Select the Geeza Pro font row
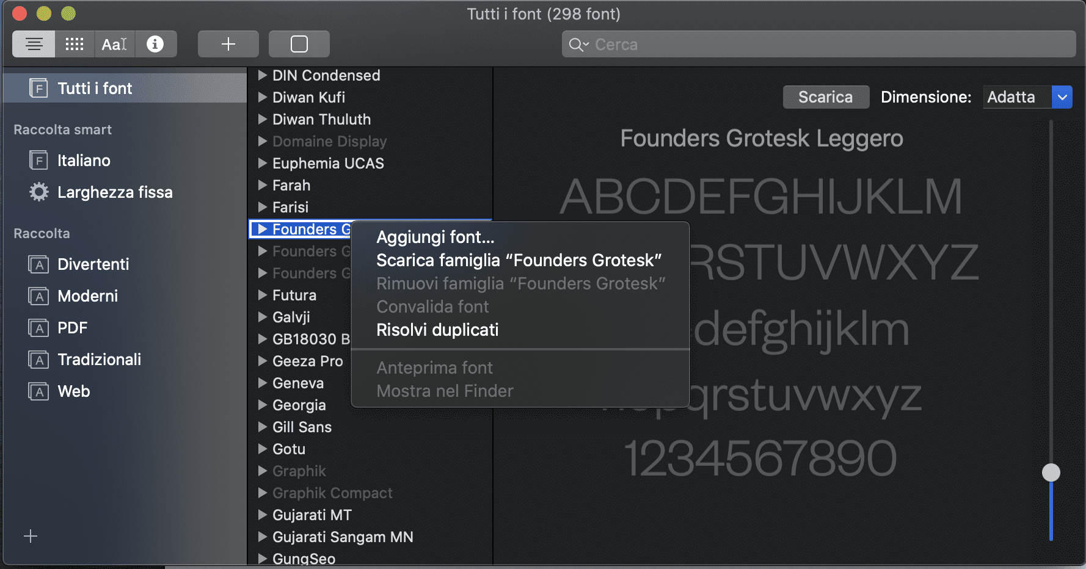Screen dimensions: 1086x569 pos(300,361)
